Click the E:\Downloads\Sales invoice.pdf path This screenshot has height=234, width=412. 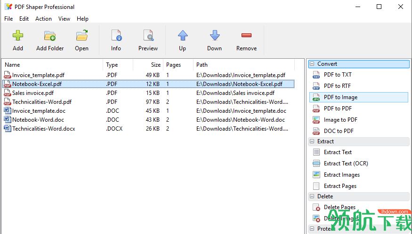pos(235,93)
